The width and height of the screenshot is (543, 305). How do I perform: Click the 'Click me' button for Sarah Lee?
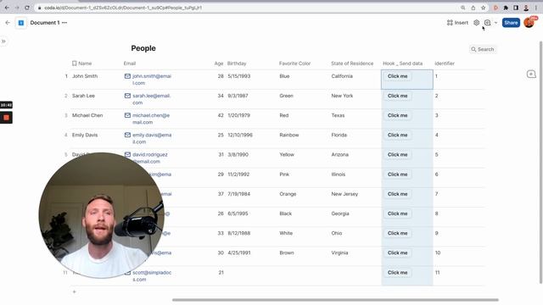tap(398, 96)
